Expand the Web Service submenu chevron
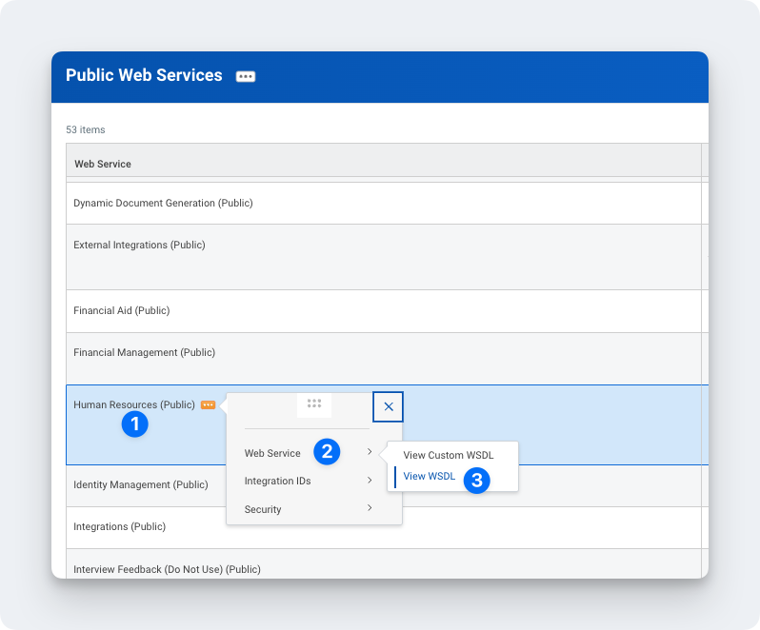 (x=370, y=452)
